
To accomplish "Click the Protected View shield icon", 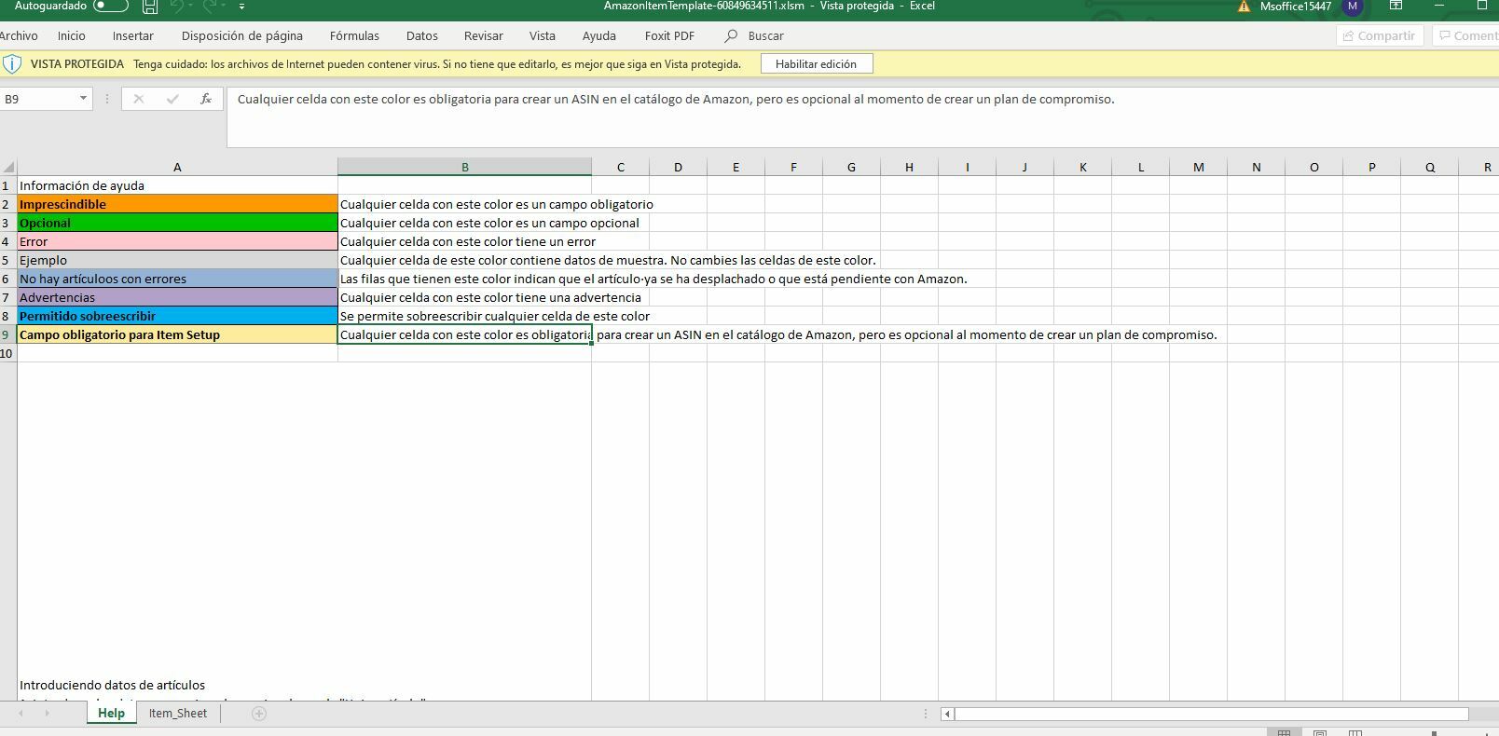I will coord(12,64).
